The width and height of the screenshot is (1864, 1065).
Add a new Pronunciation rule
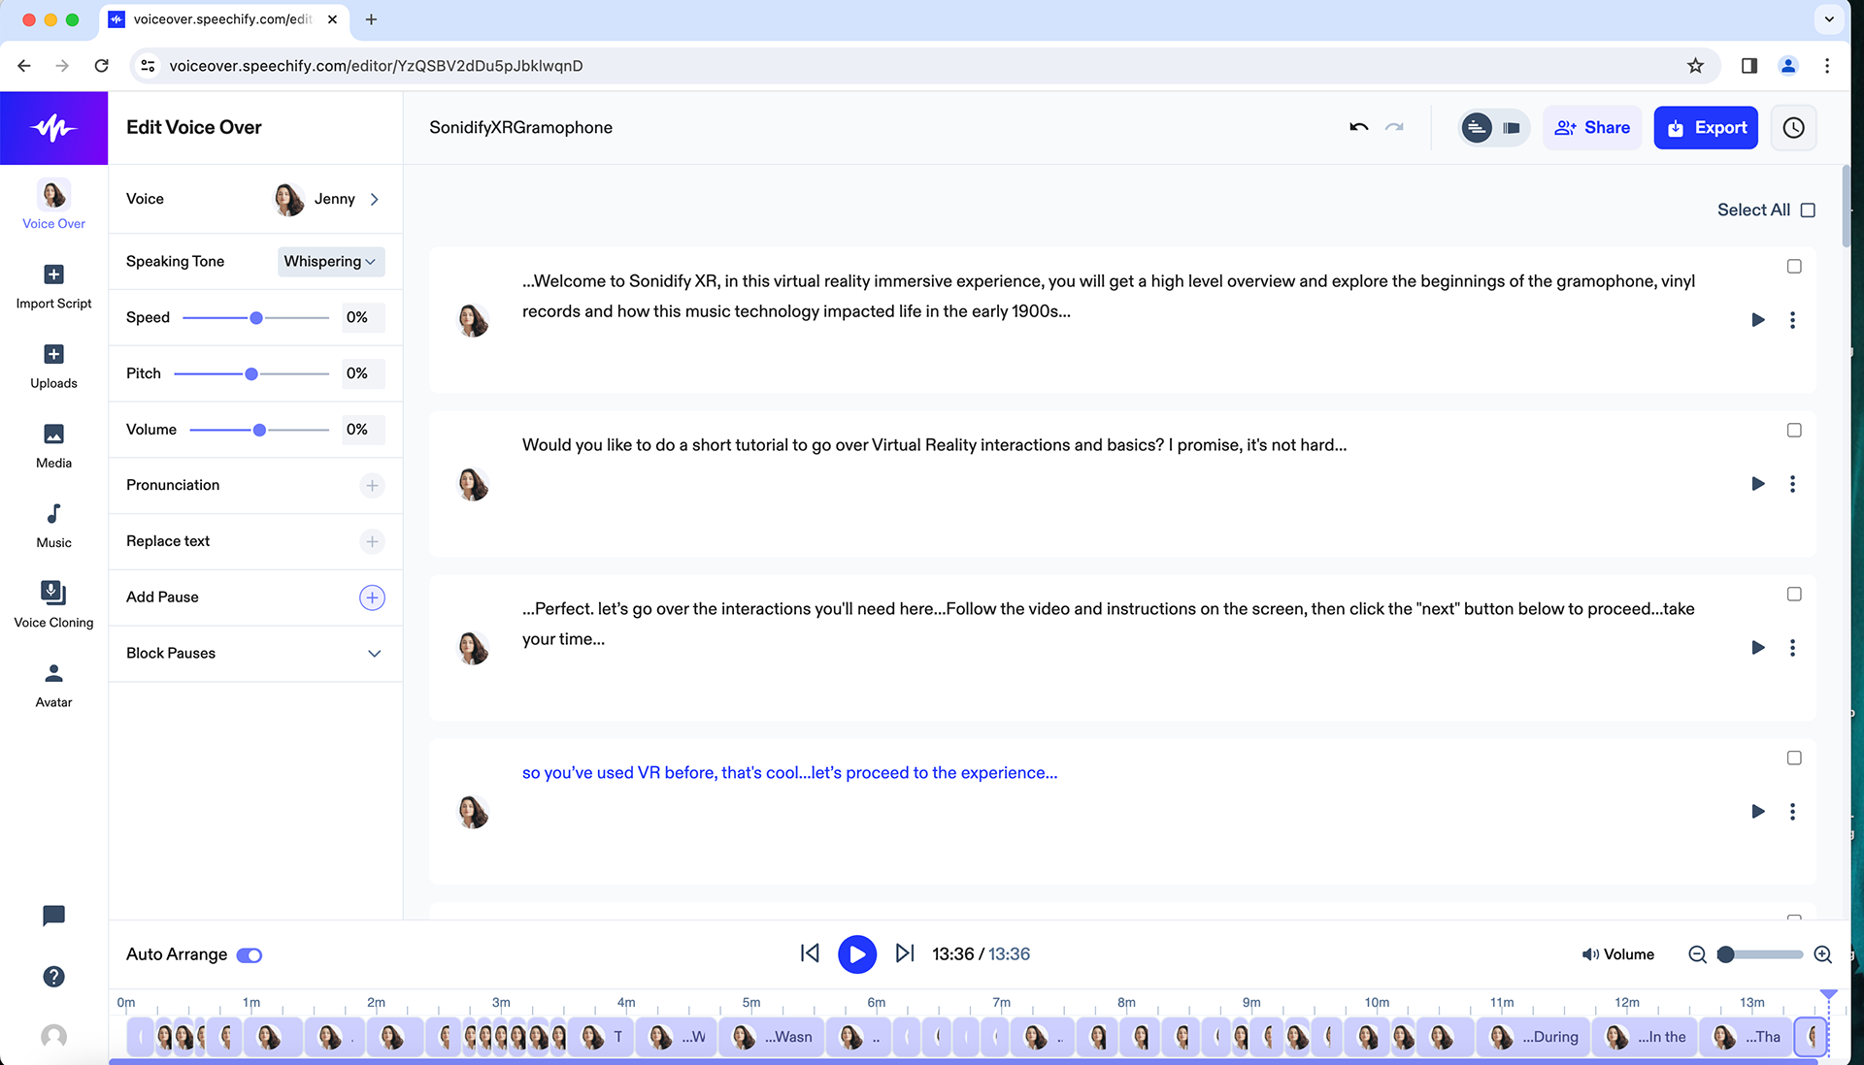click(x=372, y=485)
